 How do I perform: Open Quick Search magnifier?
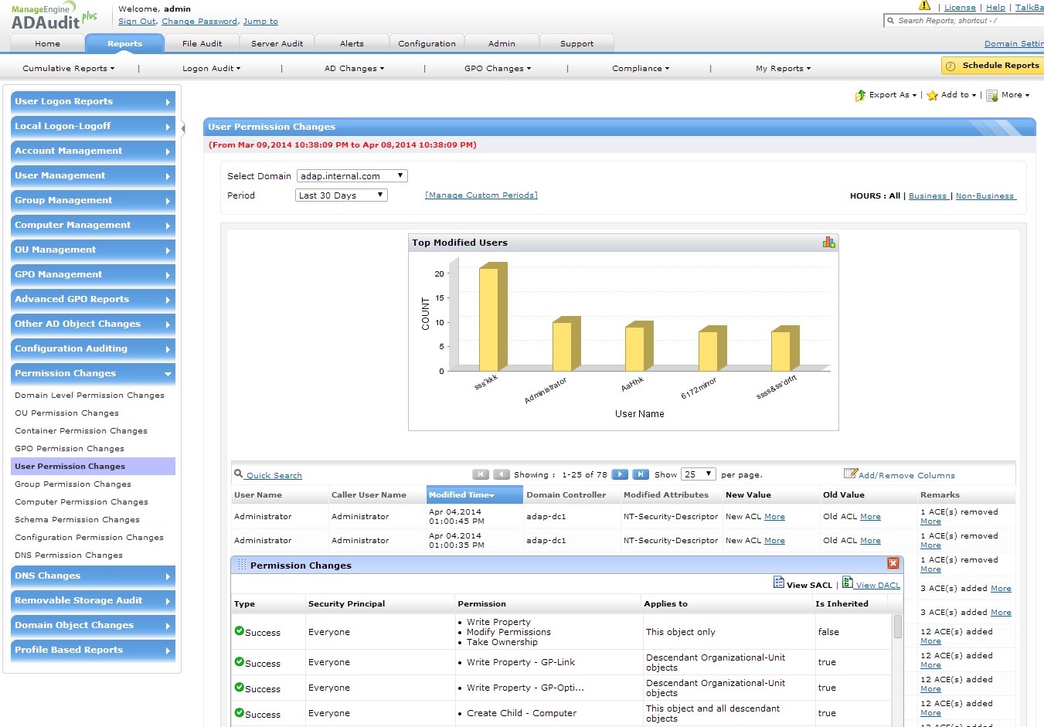[x=238, y=474]
